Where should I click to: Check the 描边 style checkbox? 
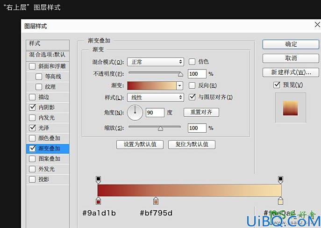click(x=32, y=97)
